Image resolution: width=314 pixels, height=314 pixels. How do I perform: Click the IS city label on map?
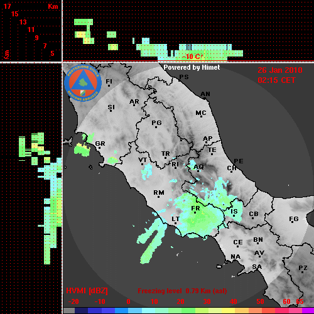(x=234, y=212)
